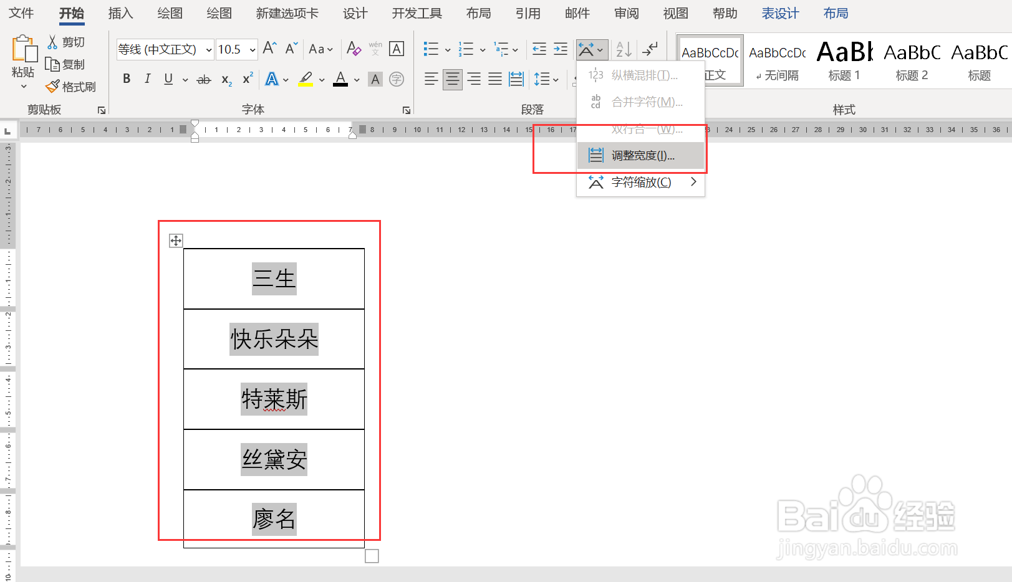The height and width of the screenshot is (582, 1012).
Task: Expand line spacing options
Action: 556,80
